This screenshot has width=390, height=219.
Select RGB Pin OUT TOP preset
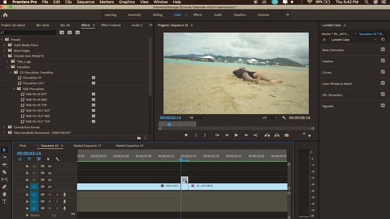coord(38,122)
